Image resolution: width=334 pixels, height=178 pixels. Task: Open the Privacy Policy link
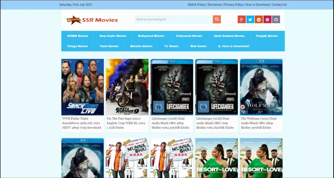pos(234,4)
